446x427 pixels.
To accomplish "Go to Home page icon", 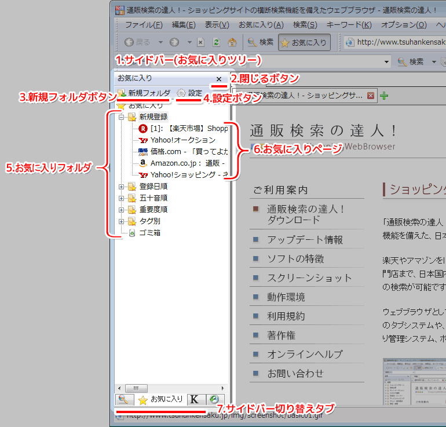I will [x=232, y=42].
